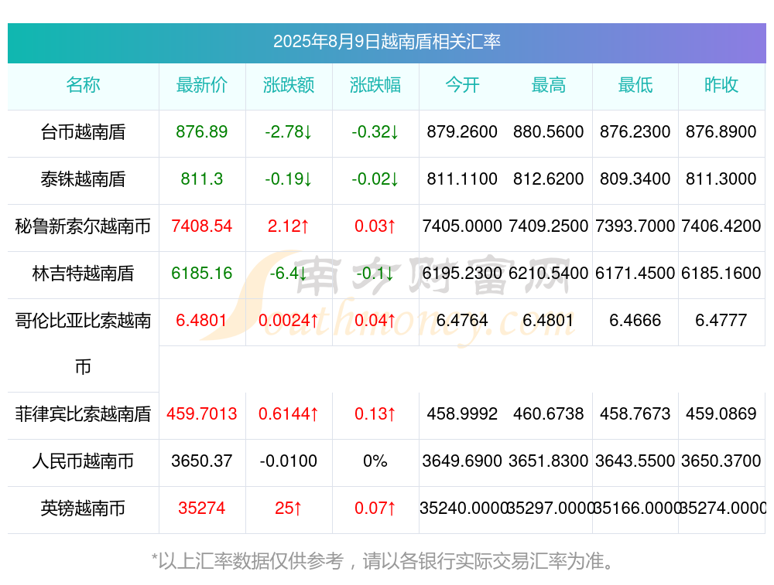Click the 菲律宾比索越南盾 row name
The image size is (774, 585).
click(x=83, y=414)
